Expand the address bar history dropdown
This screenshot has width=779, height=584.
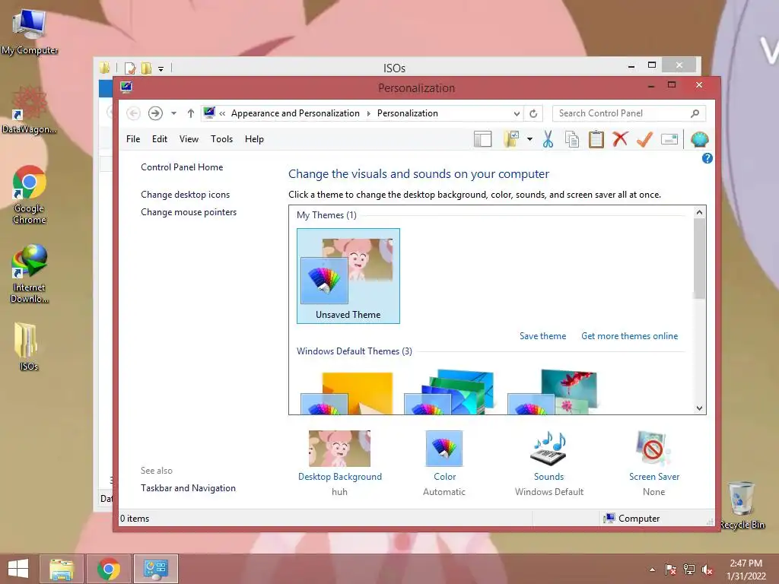click(517, 113)
